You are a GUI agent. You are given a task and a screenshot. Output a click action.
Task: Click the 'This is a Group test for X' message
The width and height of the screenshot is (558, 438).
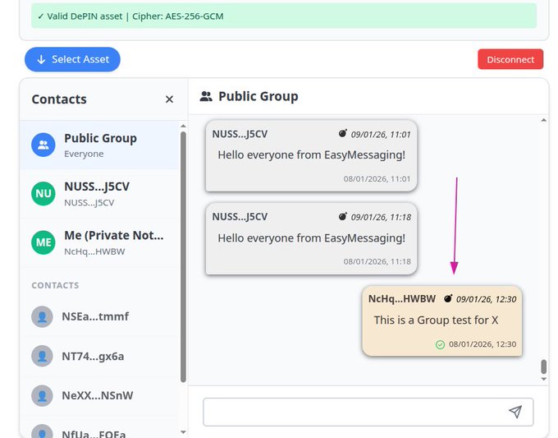[436, 320]
